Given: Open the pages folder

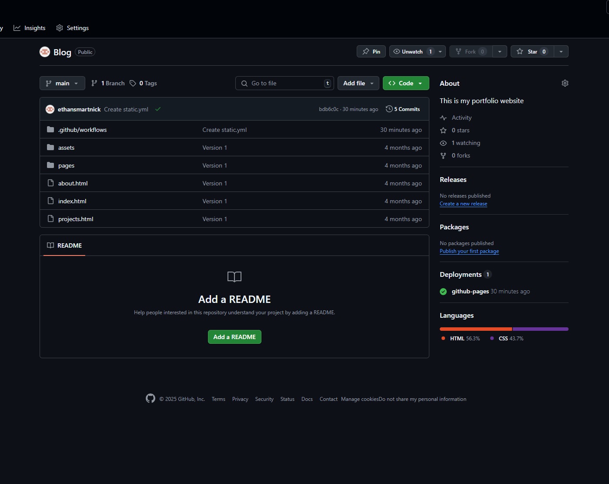Looking at the screenshot, I should point(66,165).
